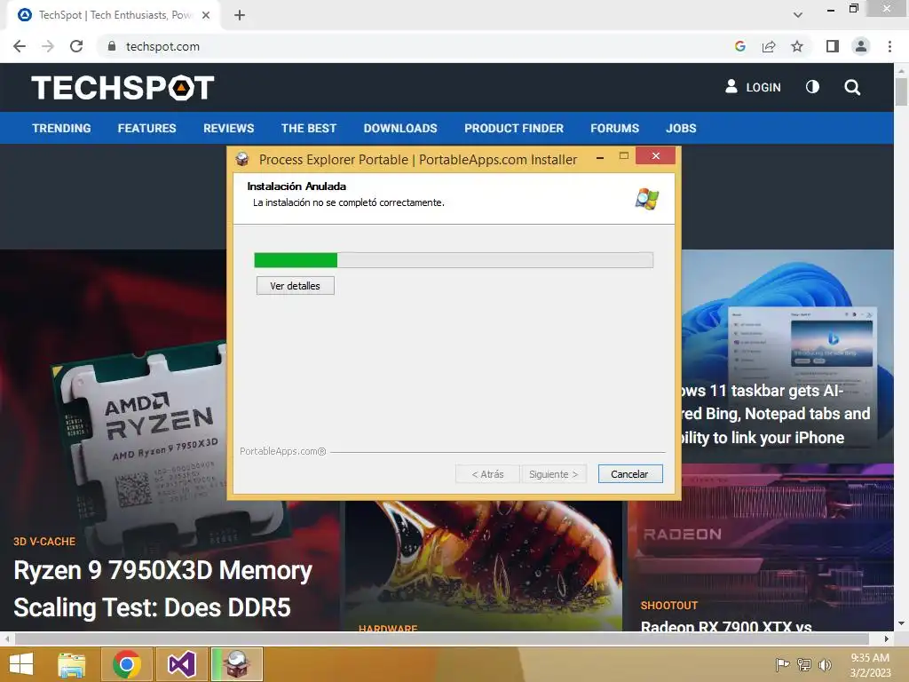Image resolution: width=909 pixels, height=682 pixels.
Task: Open the REVIEWS menu
Action: (228, 128)
